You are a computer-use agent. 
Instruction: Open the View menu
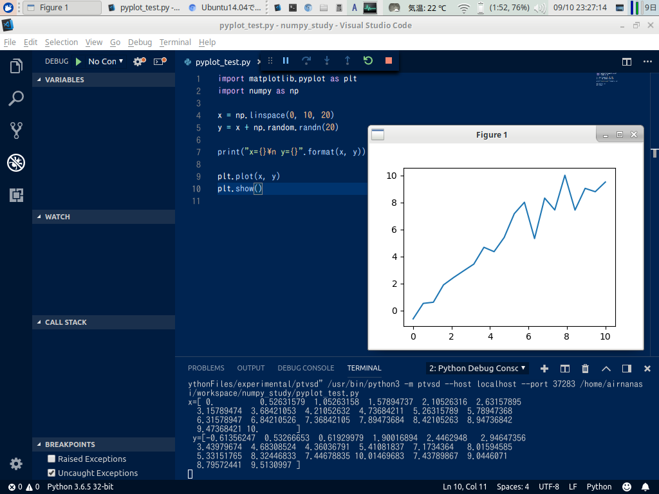(94, 42)
